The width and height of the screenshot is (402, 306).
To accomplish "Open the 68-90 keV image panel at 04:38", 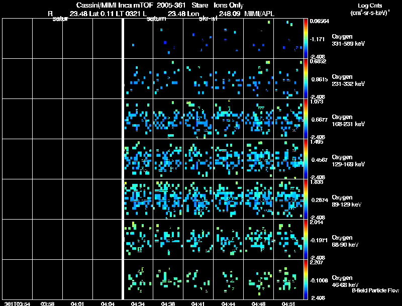I will click(x=168, y=240).
